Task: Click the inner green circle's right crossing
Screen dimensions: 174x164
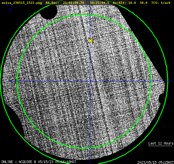Action: (151, 81)
